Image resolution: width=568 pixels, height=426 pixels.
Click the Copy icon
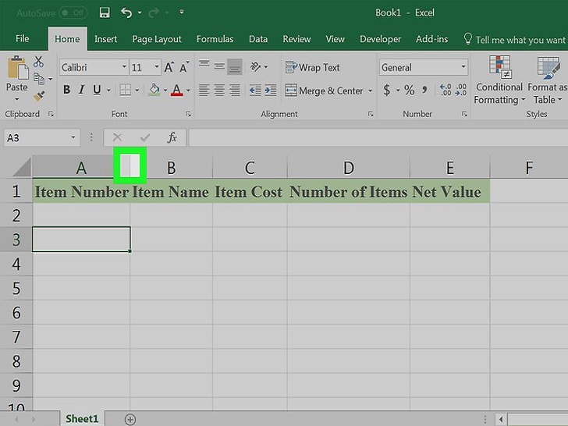[39, 79]
